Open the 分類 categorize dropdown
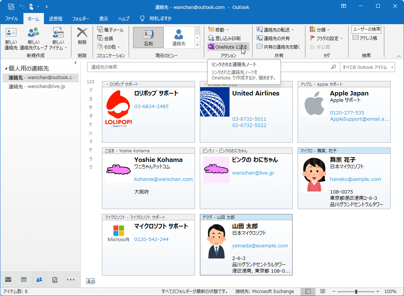 (321, 29)
